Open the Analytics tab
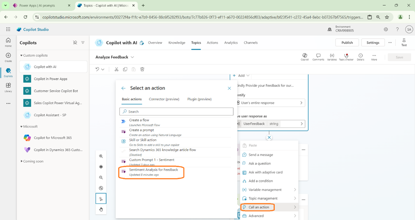415x220 pixels. pyautogui.click(x=231, y=43)
